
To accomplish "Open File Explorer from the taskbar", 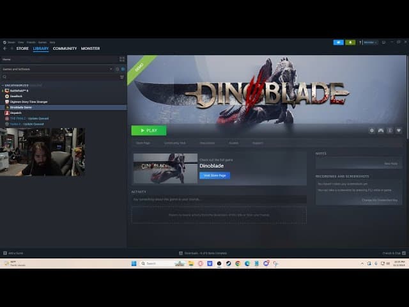I will click(191, 264).
